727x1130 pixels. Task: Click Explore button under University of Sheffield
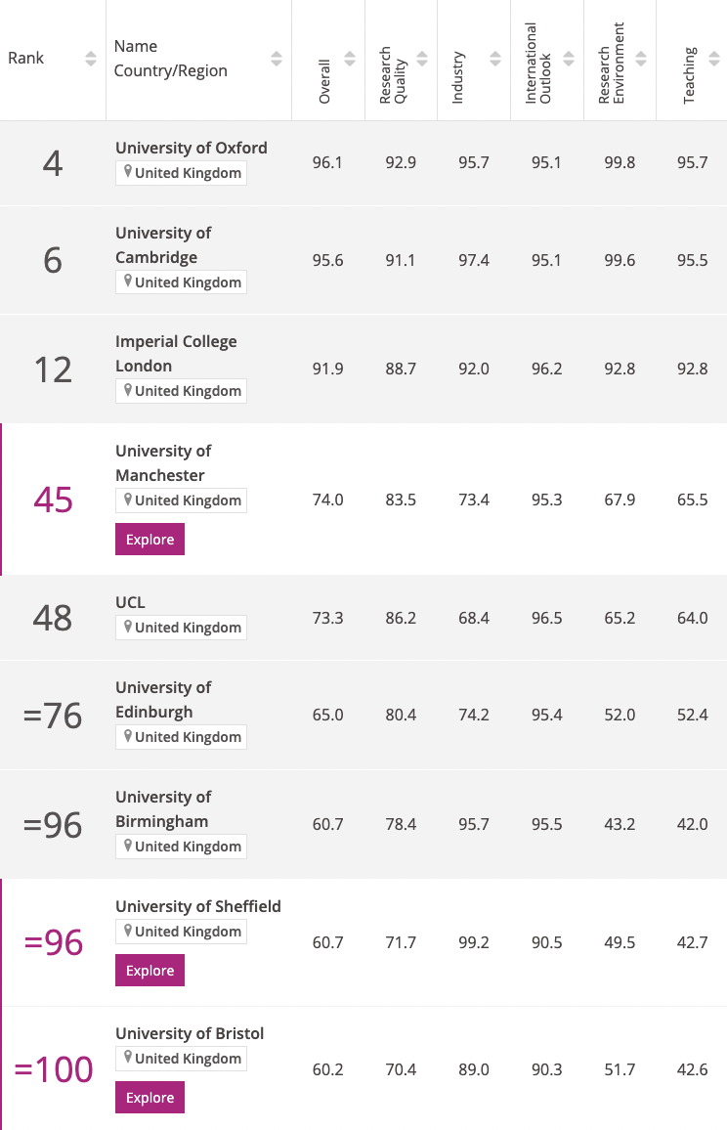(x=150, y=970)
